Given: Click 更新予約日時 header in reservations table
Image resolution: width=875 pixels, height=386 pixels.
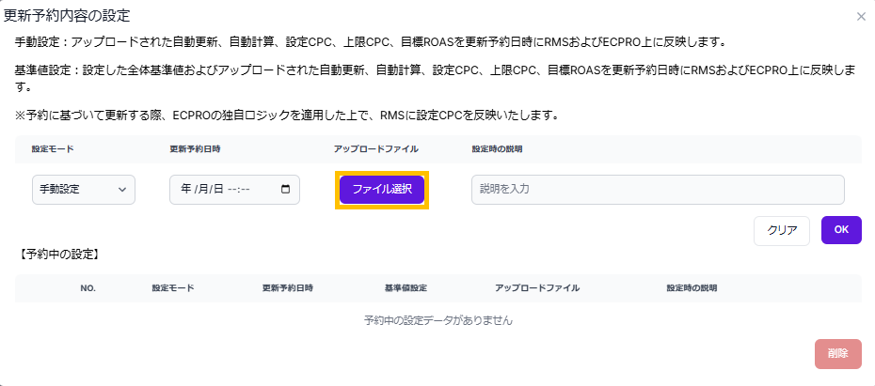Looking at the screenshot, I should pos(287,288).
